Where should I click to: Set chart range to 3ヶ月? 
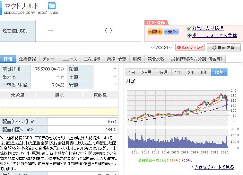coord(147,72)
